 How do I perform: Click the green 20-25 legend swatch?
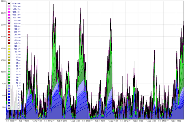9,72
